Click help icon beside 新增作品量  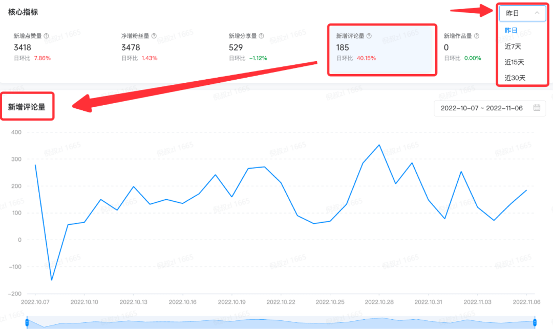(x=476, y=36)
